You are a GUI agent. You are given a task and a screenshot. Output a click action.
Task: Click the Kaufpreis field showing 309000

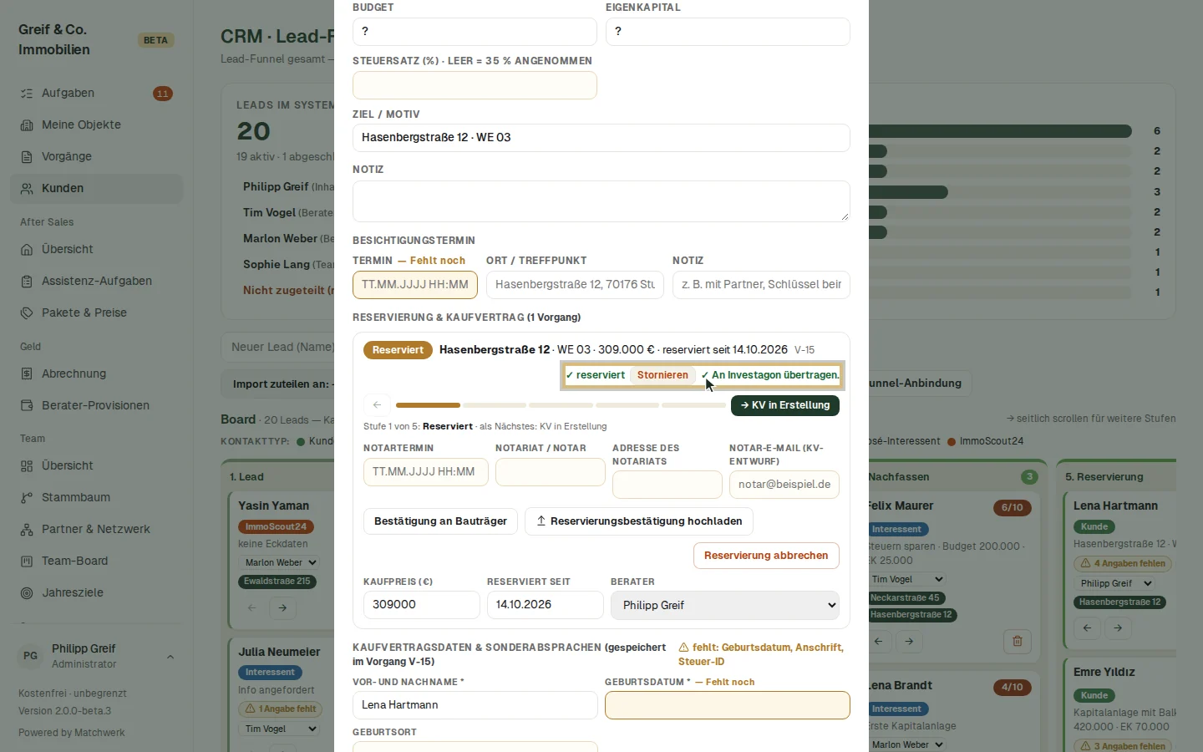point(422,605)
